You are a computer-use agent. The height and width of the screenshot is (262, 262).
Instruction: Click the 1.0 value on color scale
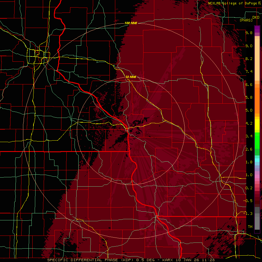pyautogui.click(x=249, y=175)
